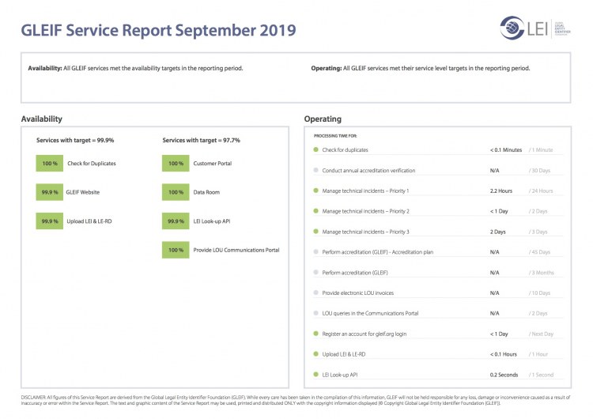Click green dot for technical incidents Priority 3
Screen dimensions: 593x419
tap(316, 232)
